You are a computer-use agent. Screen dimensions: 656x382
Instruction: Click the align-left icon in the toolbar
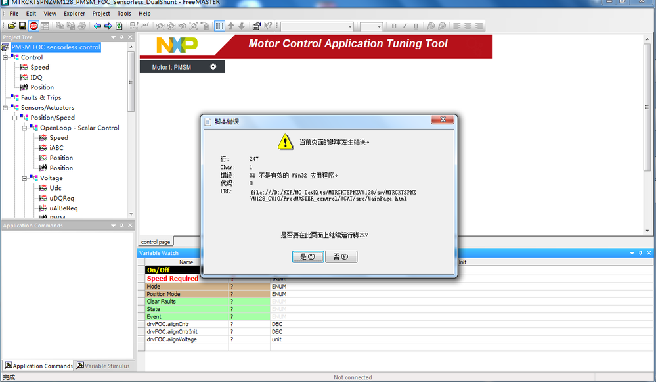click(457, 26)
